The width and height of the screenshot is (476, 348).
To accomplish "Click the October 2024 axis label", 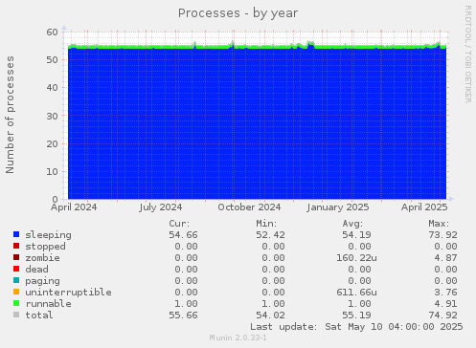I will pyautogui.click(x=249, y=207).
